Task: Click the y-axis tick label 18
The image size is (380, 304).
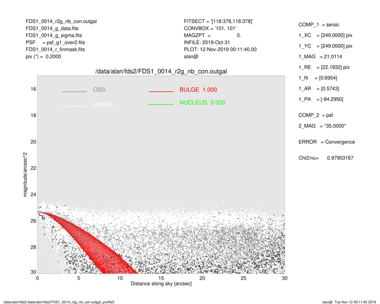Action: pos(33,116)
